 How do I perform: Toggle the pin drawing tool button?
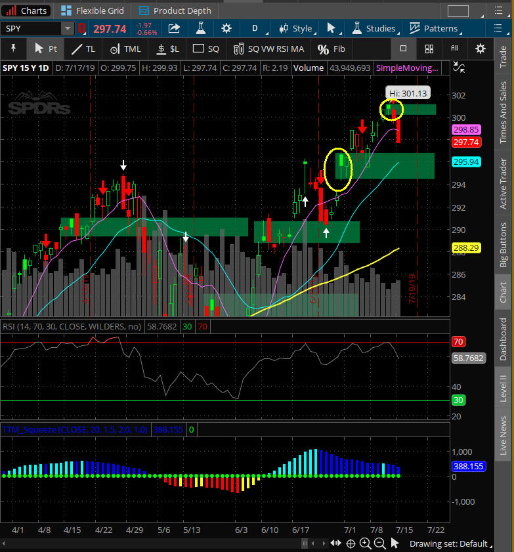click(x=13, y=49)
